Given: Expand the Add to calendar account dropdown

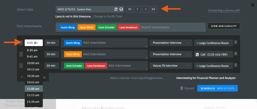Looking at the screenshot, I should tap(170, 78).
